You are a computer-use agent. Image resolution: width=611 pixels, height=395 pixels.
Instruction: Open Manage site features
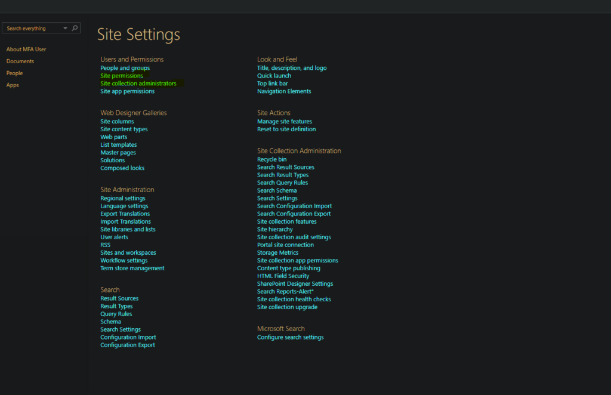point(285,122)
